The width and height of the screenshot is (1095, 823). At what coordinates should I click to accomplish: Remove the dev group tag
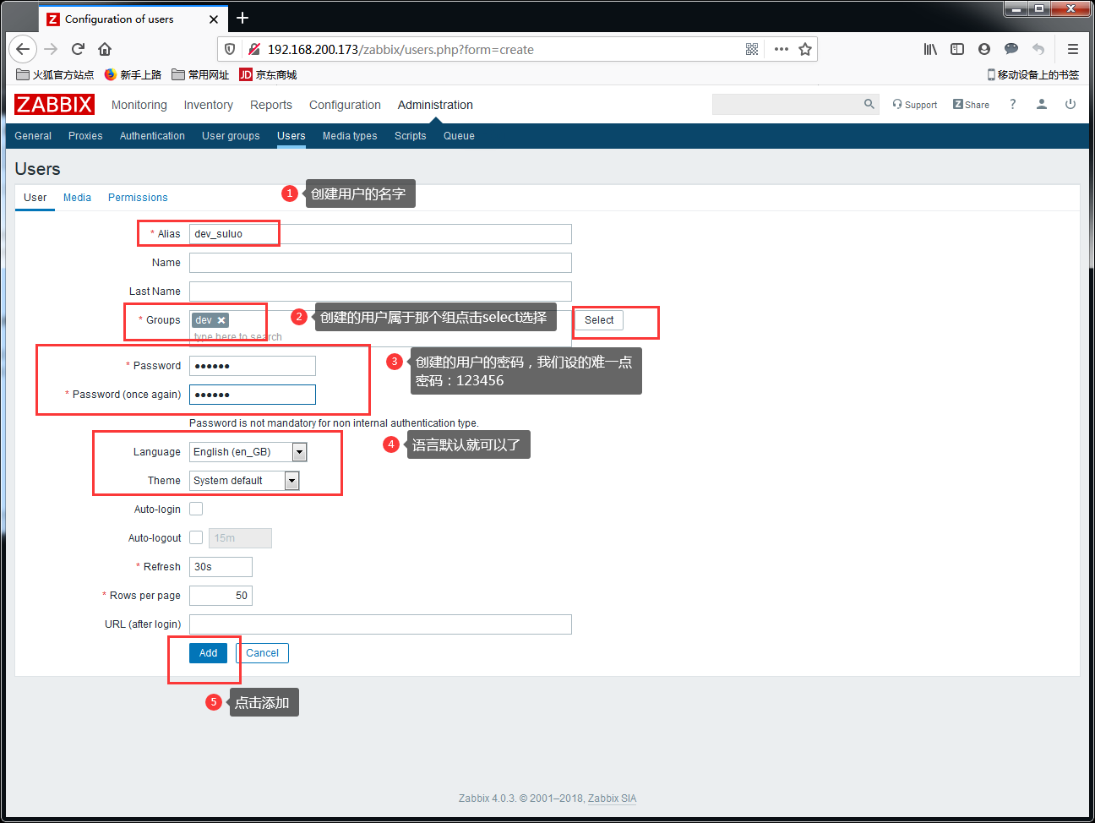221,320
